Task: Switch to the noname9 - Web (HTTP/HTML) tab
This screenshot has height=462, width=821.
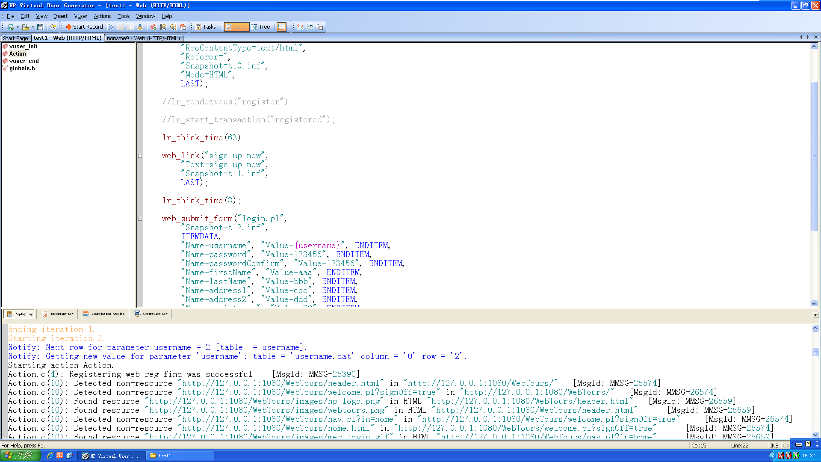Action: coord(143,38)
